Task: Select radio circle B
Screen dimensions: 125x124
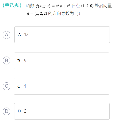Action: pyautogui.click(x=7, y=60)
